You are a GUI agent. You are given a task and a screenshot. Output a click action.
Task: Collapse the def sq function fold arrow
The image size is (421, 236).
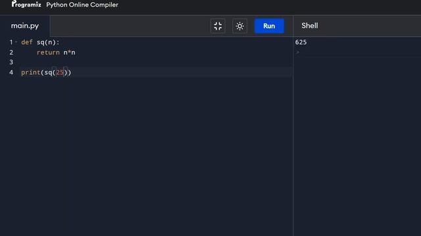point(16,42)
